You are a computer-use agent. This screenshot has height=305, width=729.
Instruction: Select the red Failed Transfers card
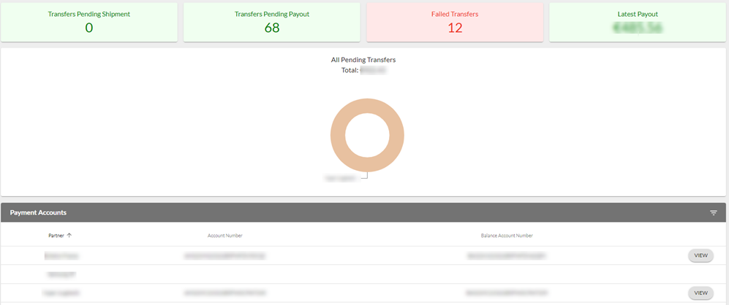(454, 22)
